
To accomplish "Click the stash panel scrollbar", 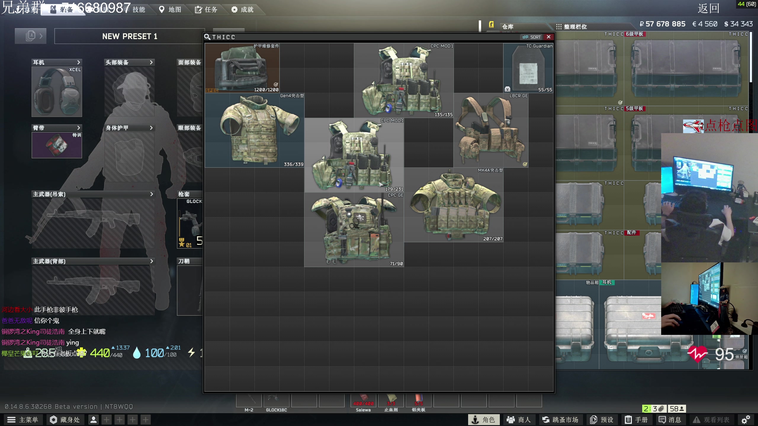I will pos(751,58).
